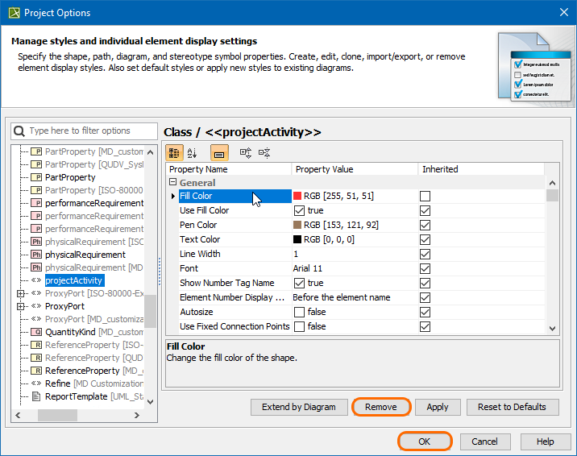Select the projectActivity tree item

pyautogui.click(x=73, y=280)
